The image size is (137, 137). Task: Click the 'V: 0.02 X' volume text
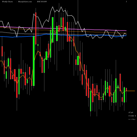coord(132,116)
